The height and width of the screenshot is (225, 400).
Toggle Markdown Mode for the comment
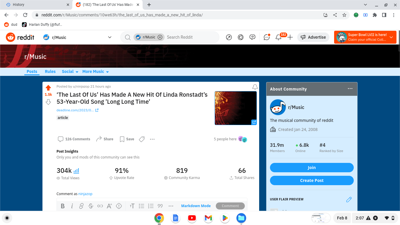[x=196, y=206]
